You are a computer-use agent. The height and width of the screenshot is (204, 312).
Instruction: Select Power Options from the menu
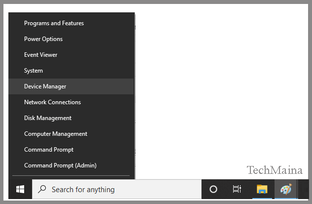coord(43,39)
